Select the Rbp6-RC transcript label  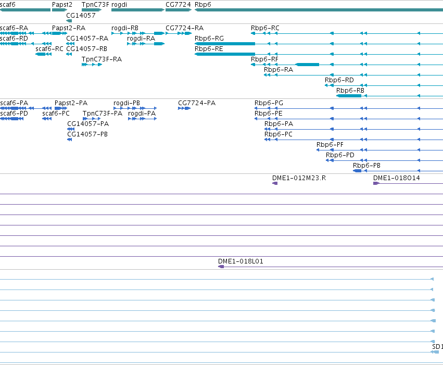point(265,28)
